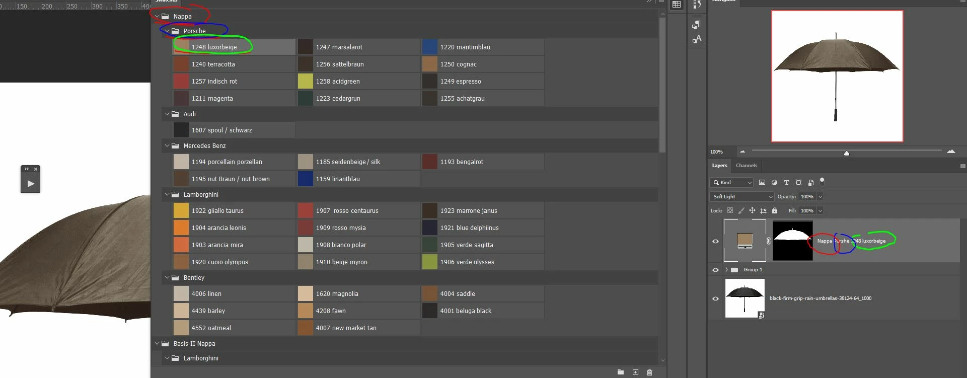Open the Swatches panel flyout menu
The width and height of the screenshot is (967, 378).
pyautogui.click(x=661, y=2)
